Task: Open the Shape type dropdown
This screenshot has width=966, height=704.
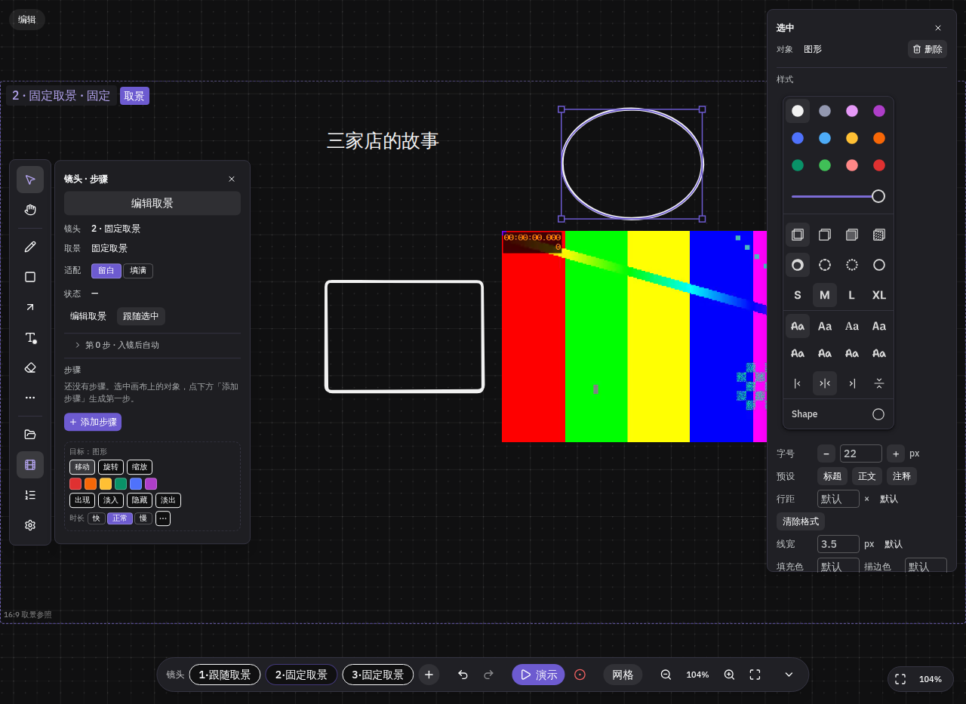Action: [838, 414]
